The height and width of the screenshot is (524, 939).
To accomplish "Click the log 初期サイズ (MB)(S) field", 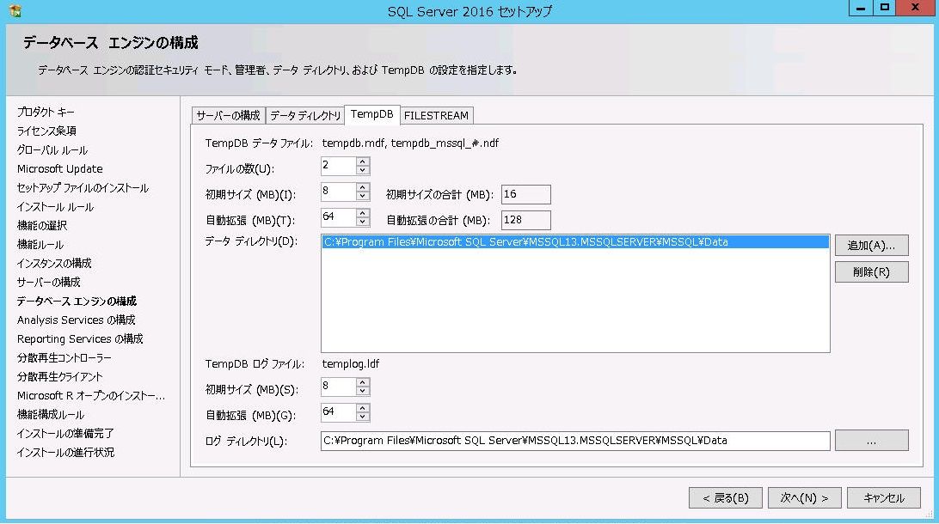I will coord(338,387).
